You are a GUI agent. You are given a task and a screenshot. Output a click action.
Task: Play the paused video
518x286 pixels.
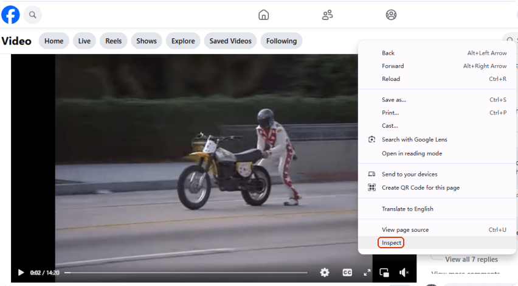click(21, 273)
